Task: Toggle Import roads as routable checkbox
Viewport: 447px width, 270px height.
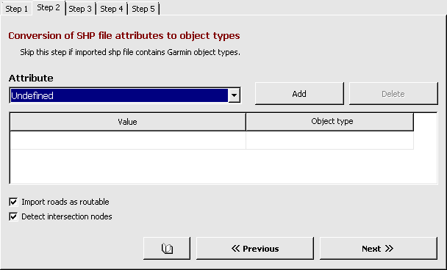Action: [13, 202]
